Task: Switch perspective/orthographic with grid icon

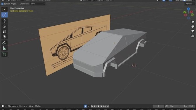Action: pyautogui.click(x=192, y=36)
